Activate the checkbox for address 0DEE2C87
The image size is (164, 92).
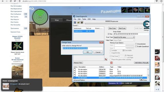[75, 76]
